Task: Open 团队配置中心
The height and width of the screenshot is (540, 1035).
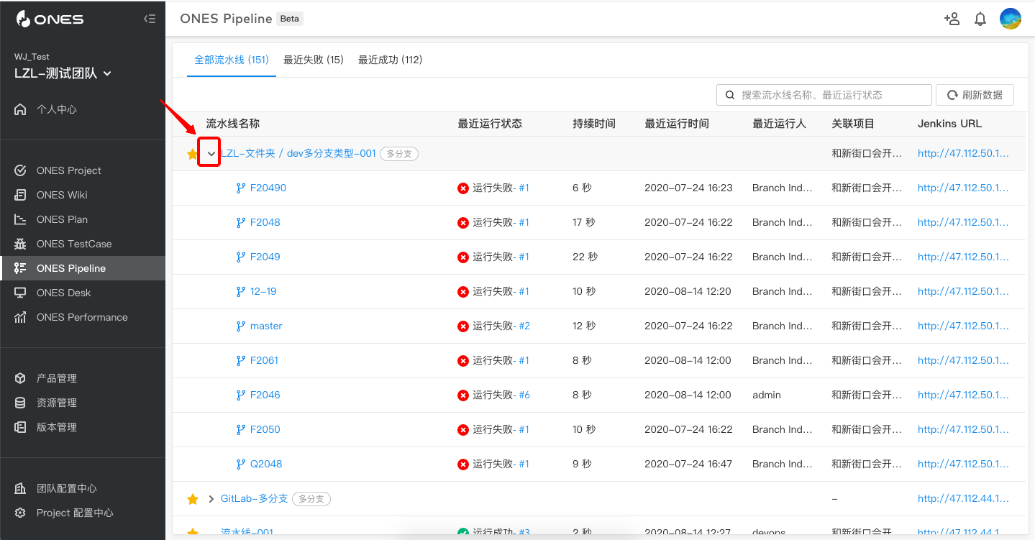Action: [83, 488]
